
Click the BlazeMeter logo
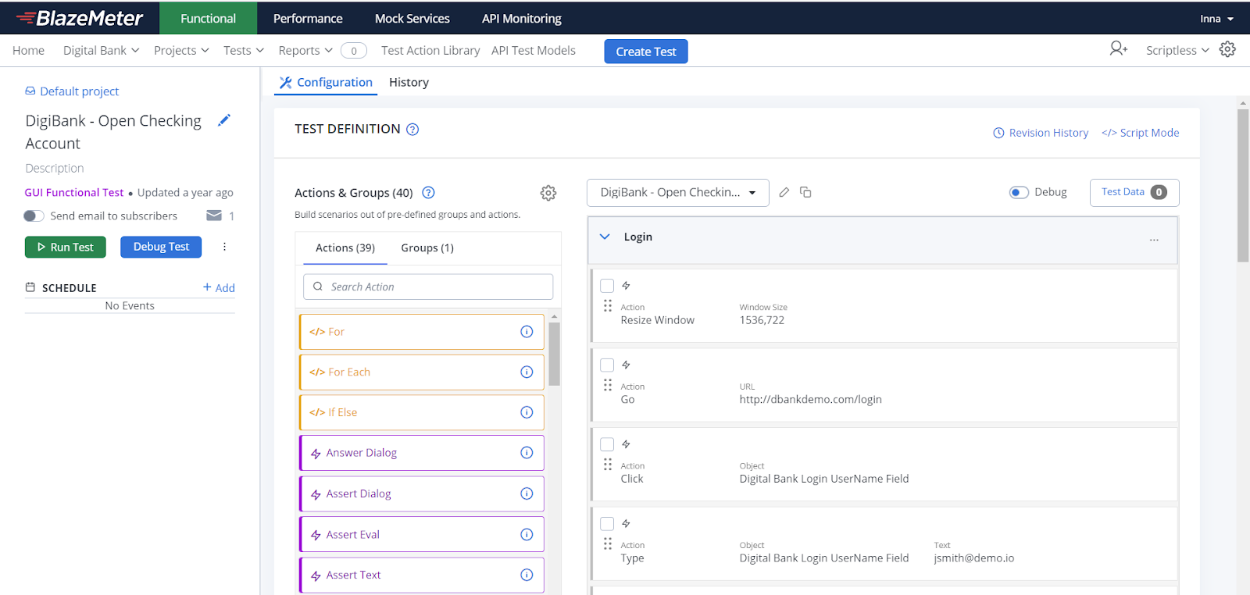pos(80,18)
